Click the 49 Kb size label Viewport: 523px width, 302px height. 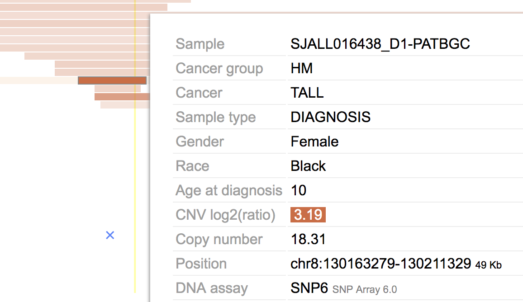pos(488,265)
